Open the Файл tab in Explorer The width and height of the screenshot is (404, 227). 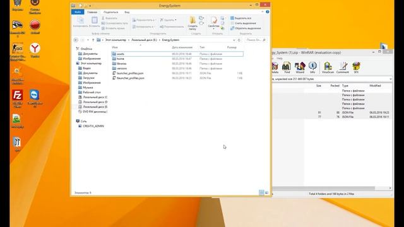click(x=78, y=12)
